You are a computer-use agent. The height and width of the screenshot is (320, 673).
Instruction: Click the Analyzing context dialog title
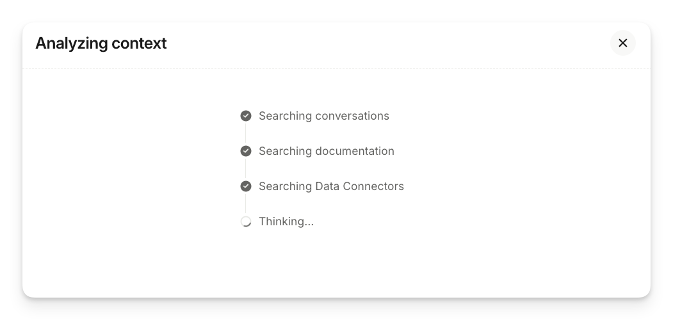[x=101, y=44]
